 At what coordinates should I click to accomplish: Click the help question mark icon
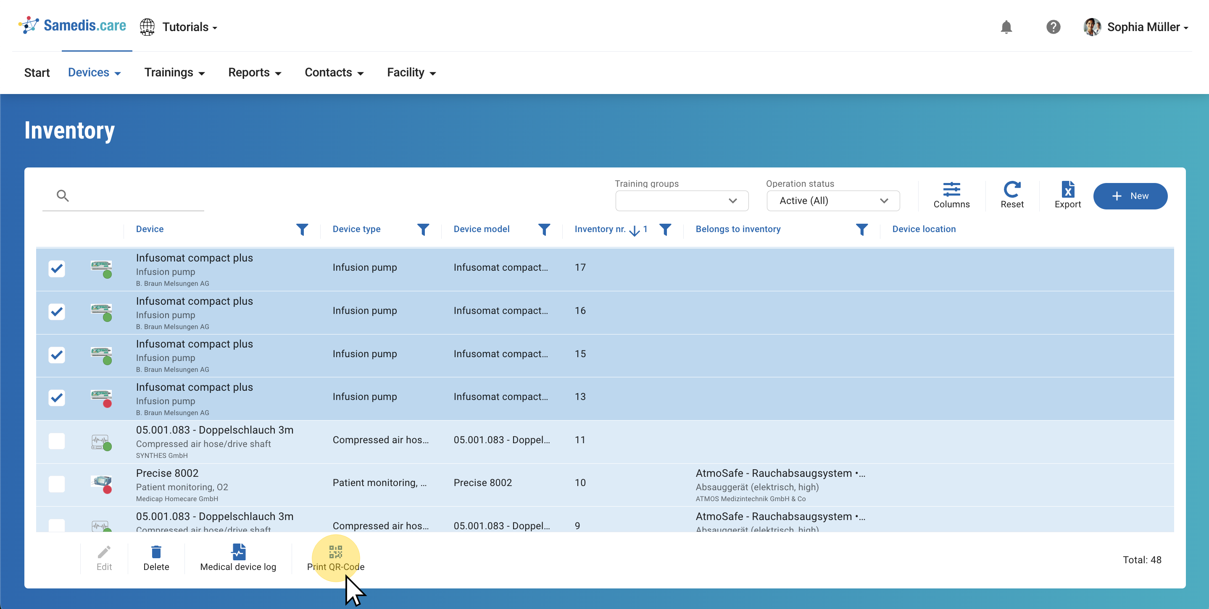coord(1053,27)
